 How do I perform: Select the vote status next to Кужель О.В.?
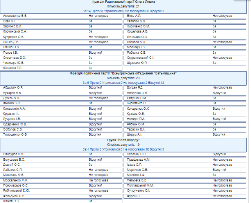pos(214,114)
